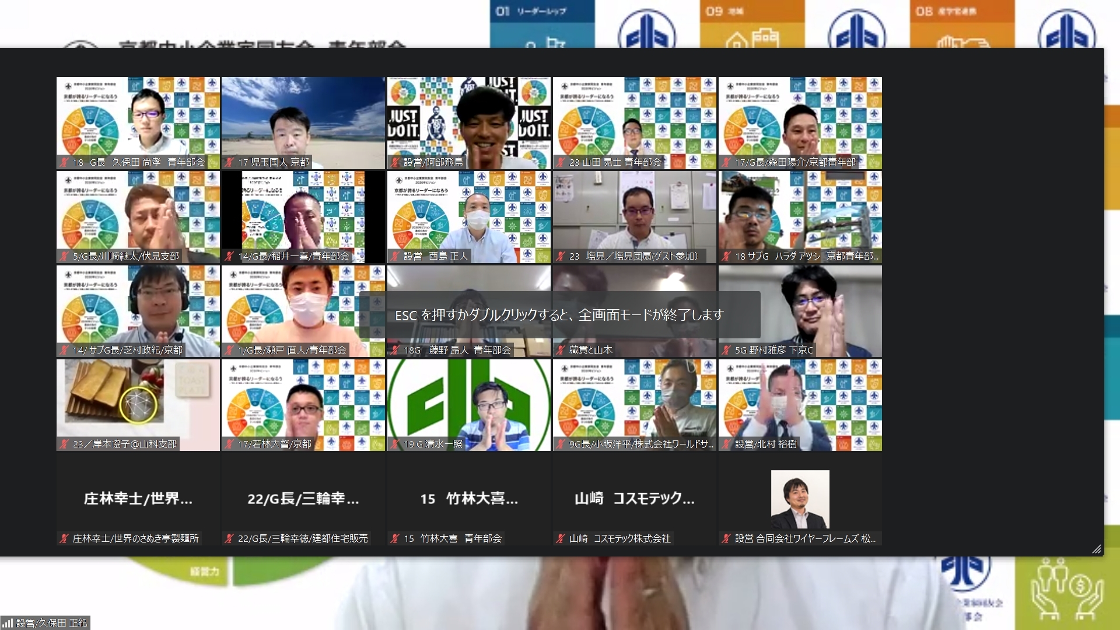The height and width of the screenshot is (630, 1120).
Task: Select 庄林幸士/世界… name tile
Action: point(138,499)
